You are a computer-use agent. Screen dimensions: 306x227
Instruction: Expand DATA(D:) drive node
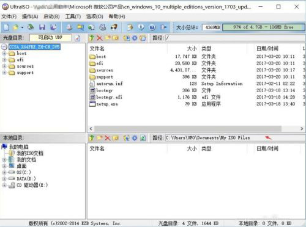(4, 179)
